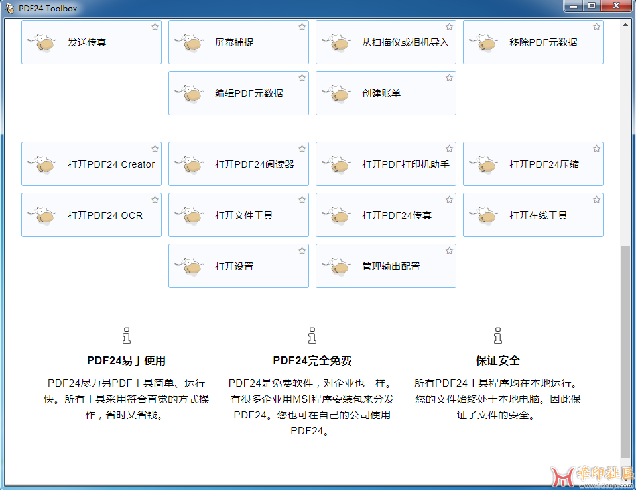636x490 pixels.
Task: Click sheep icon on 打开设置 card
Action: coord(190,266)
